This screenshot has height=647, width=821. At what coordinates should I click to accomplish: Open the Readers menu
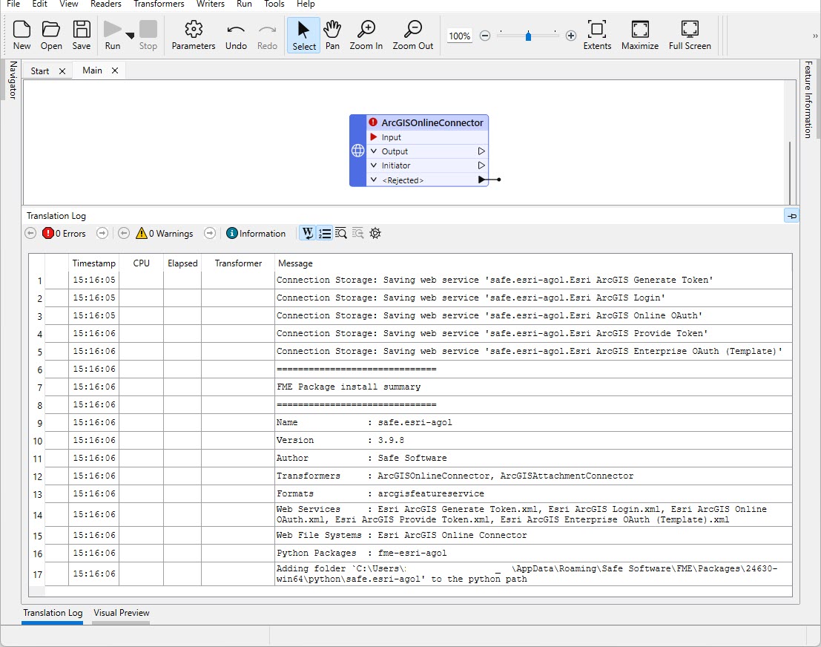click(106, 4)
